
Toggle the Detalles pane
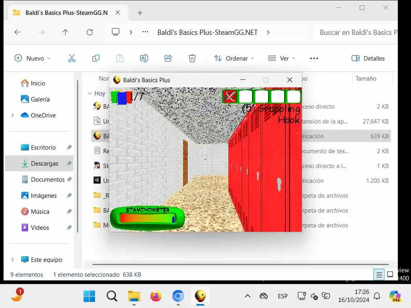pos(368,58)
